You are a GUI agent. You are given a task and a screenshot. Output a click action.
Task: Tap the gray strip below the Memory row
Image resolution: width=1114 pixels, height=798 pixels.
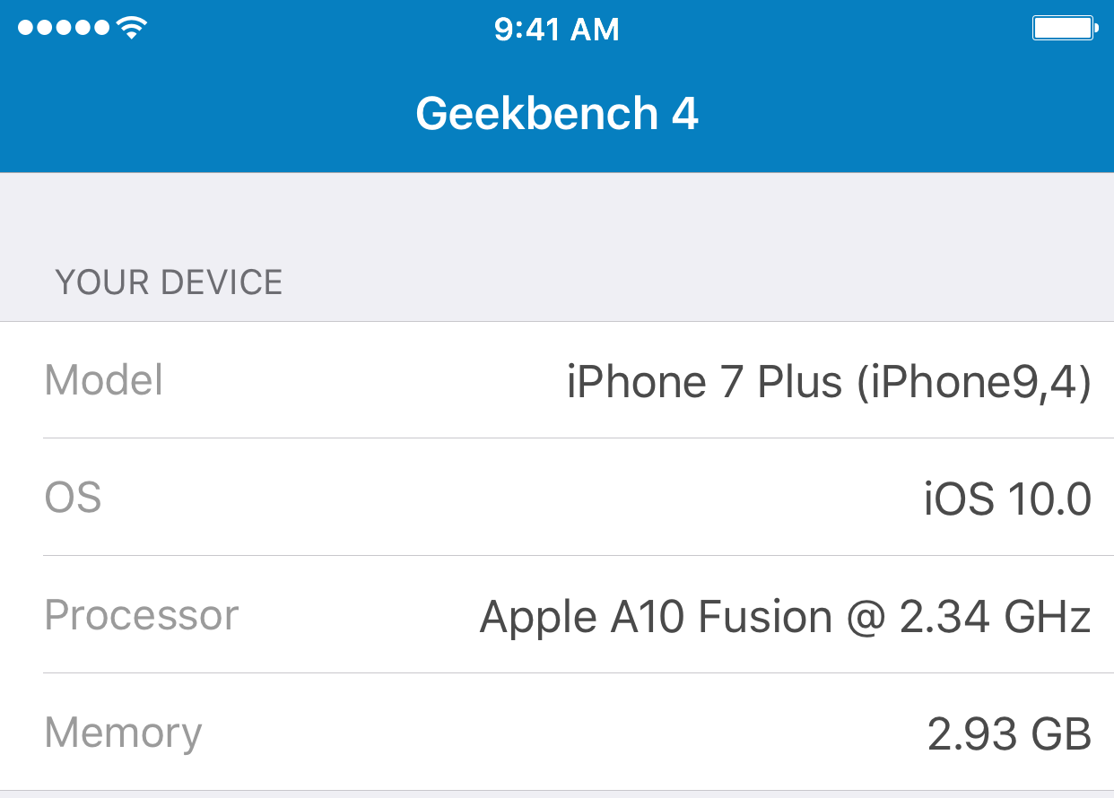pyautogui.click(x=557, y=794)
